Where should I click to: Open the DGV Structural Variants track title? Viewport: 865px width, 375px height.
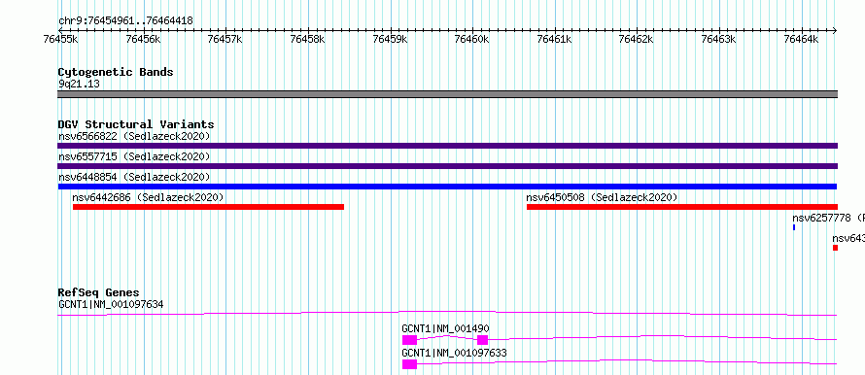click(136, 124)
